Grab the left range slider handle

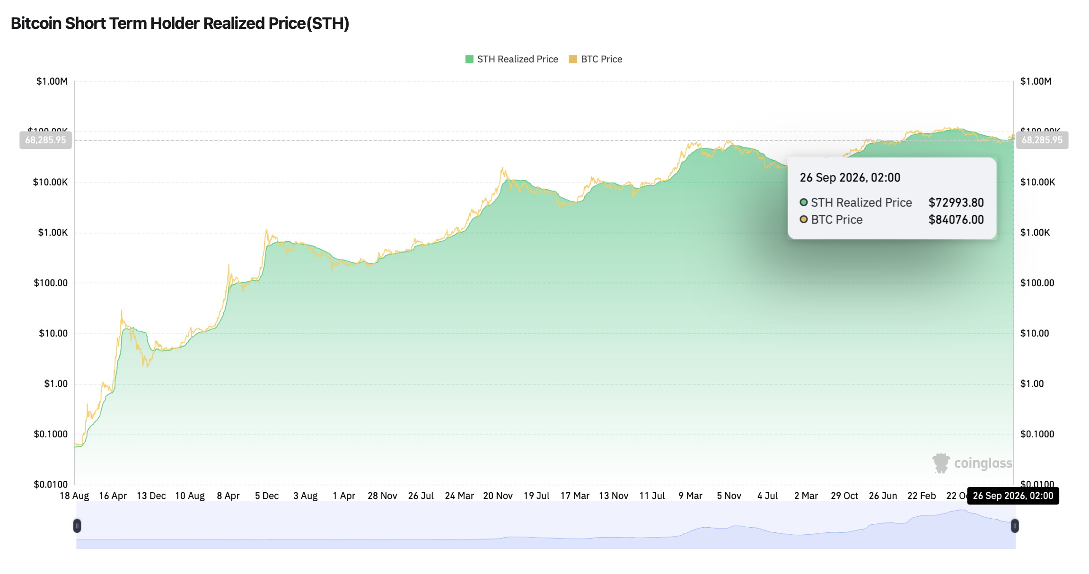pyautogui.click(x=77, y=525)
